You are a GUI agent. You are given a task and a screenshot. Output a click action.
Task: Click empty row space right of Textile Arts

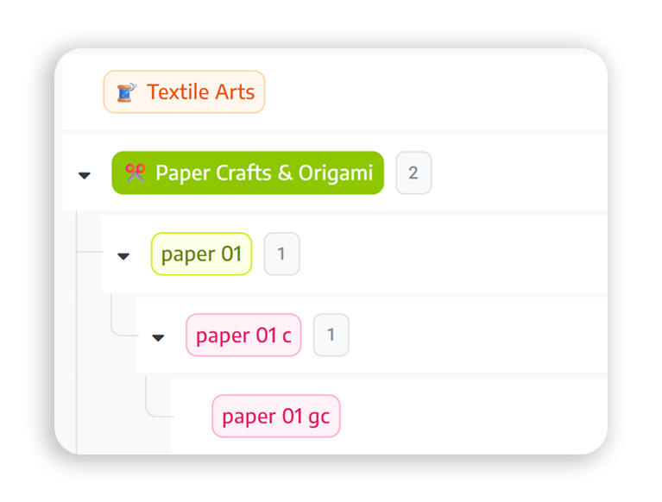(x=432, y=92)
